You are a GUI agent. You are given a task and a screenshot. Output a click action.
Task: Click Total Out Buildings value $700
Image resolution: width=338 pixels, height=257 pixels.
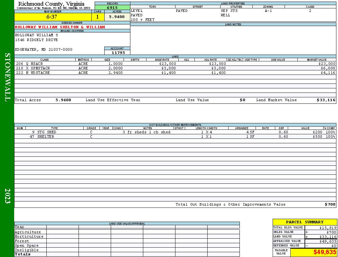coord(330,205)
